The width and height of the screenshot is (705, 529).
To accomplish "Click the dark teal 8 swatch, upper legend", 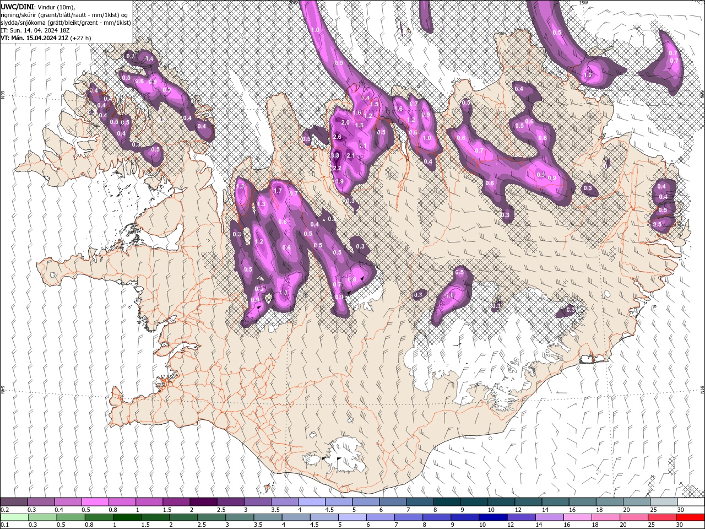I will (447, 502).
